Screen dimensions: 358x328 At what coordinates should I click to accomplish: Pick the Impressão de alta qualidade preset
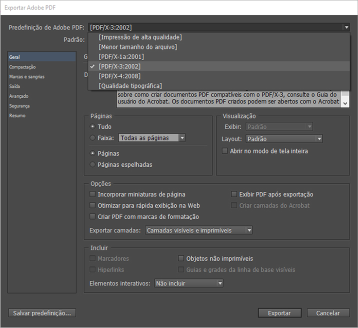coord(140,37)
